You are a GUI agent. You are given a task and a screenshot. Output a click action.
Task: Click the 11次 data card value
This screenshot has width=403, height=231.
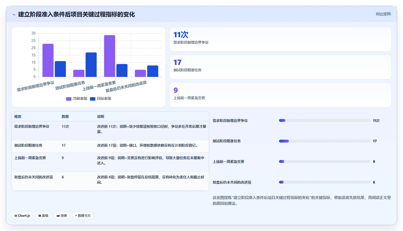(x=181, y=35)
